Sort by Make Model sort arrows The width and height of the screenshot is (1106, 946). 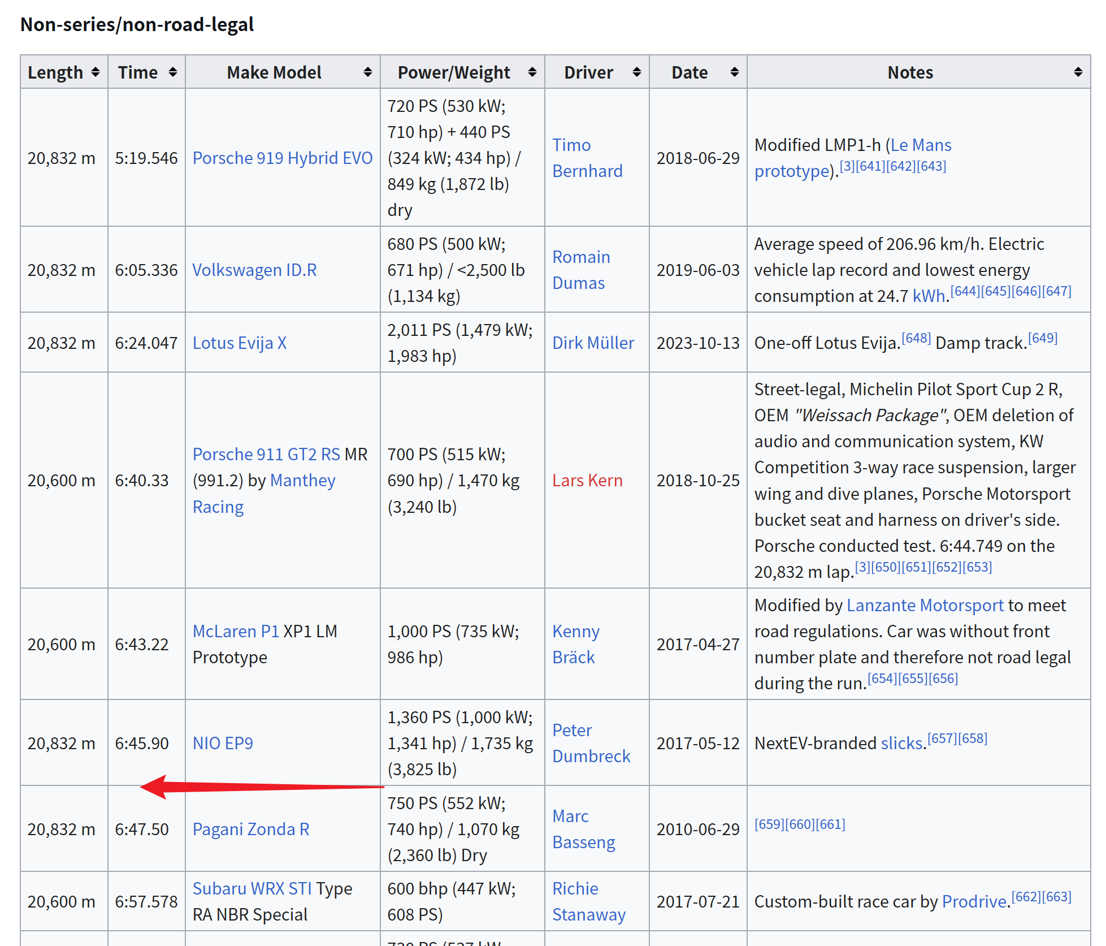(x=368, y=72)
